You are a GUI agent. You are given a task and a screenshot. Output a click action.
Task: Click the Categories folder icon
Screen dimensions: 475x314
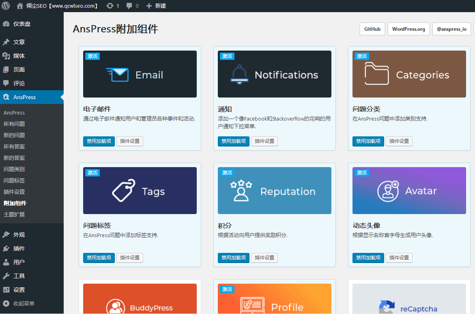point(376,73)
